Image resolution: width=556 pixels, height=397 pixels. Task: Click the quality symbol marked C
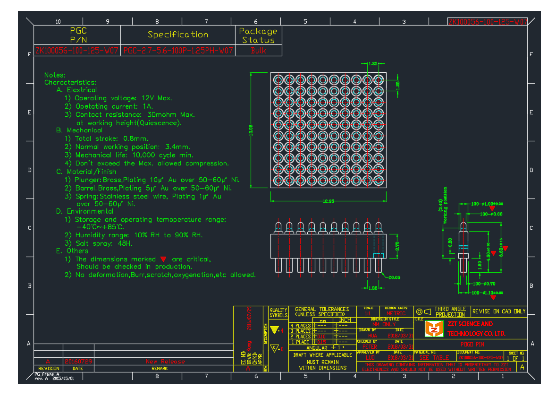pos(274,348)
